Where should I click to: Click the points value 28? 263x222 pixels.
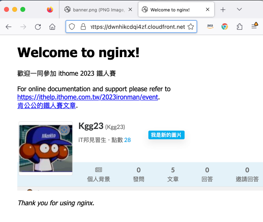click(x=127, y=140)
